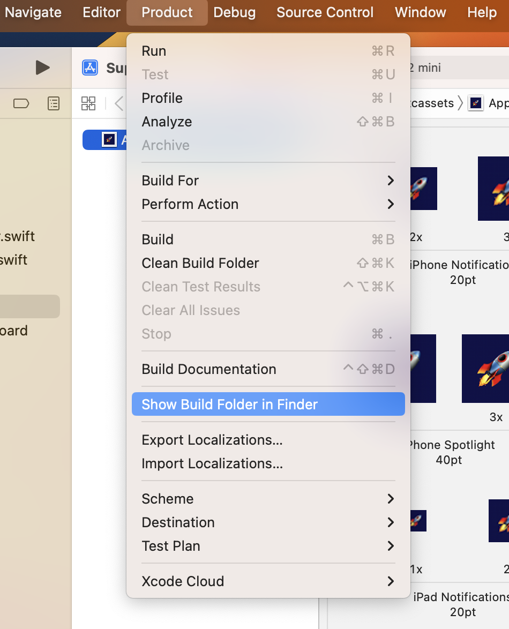Image resolution: width=509 pixels, height=629 pixels.
Task: Open the breakpoint navigator tag icon
Action: click(x=21, y=103)
